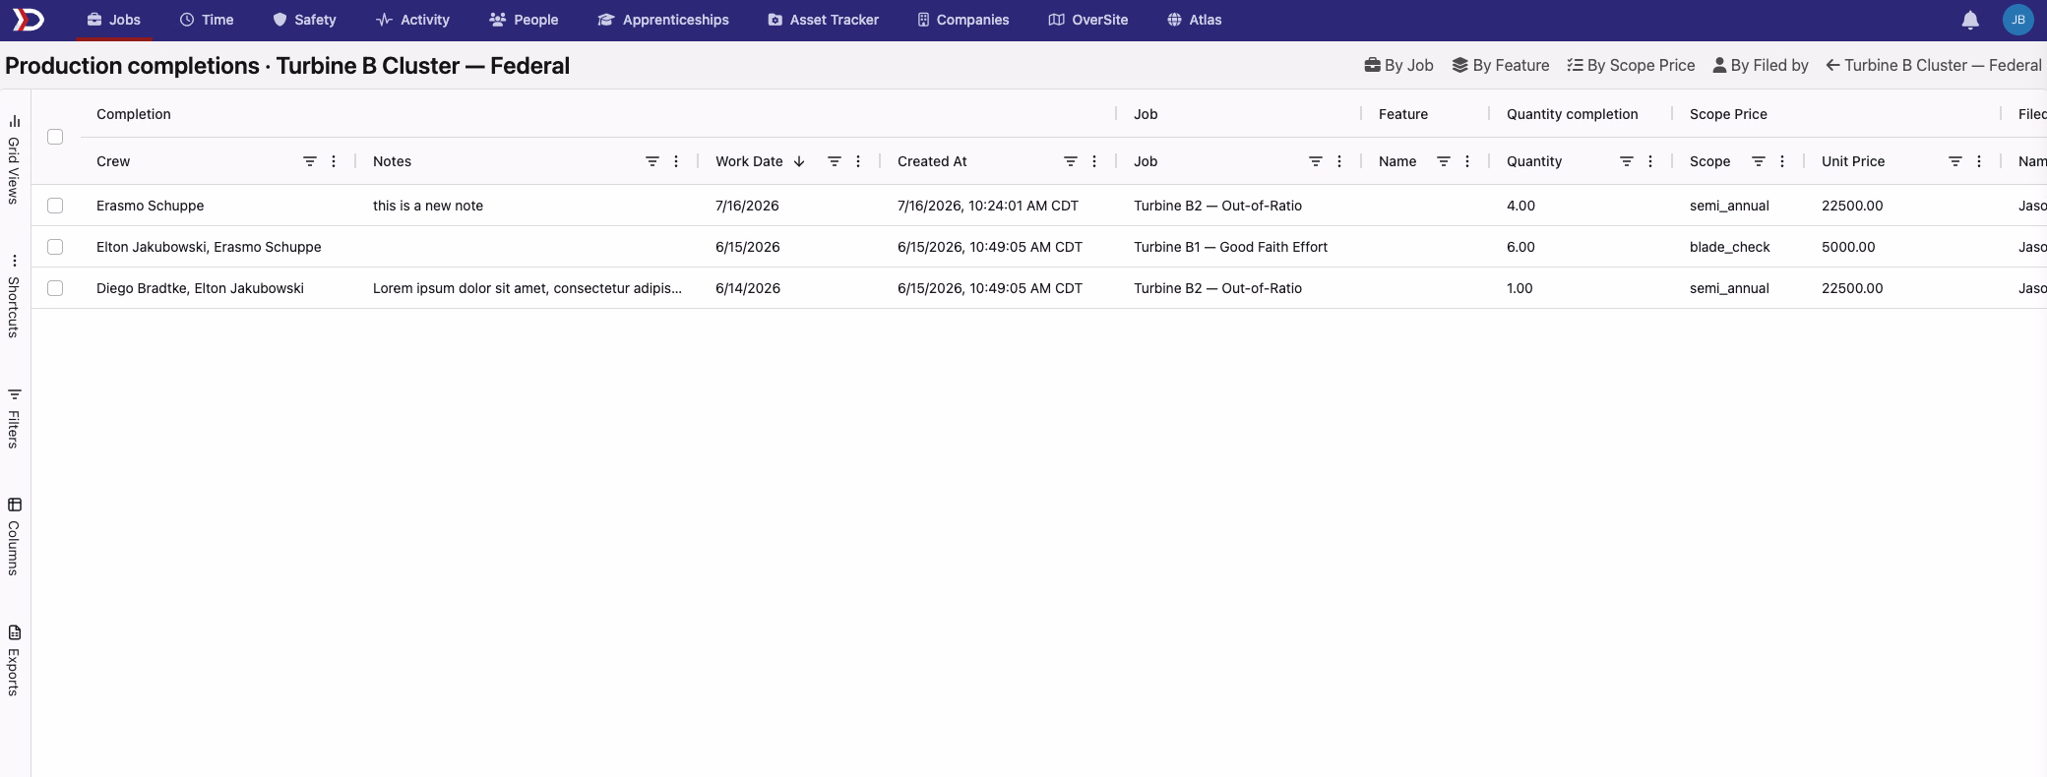Open Feature Name column filter icon

(1444, 161)
